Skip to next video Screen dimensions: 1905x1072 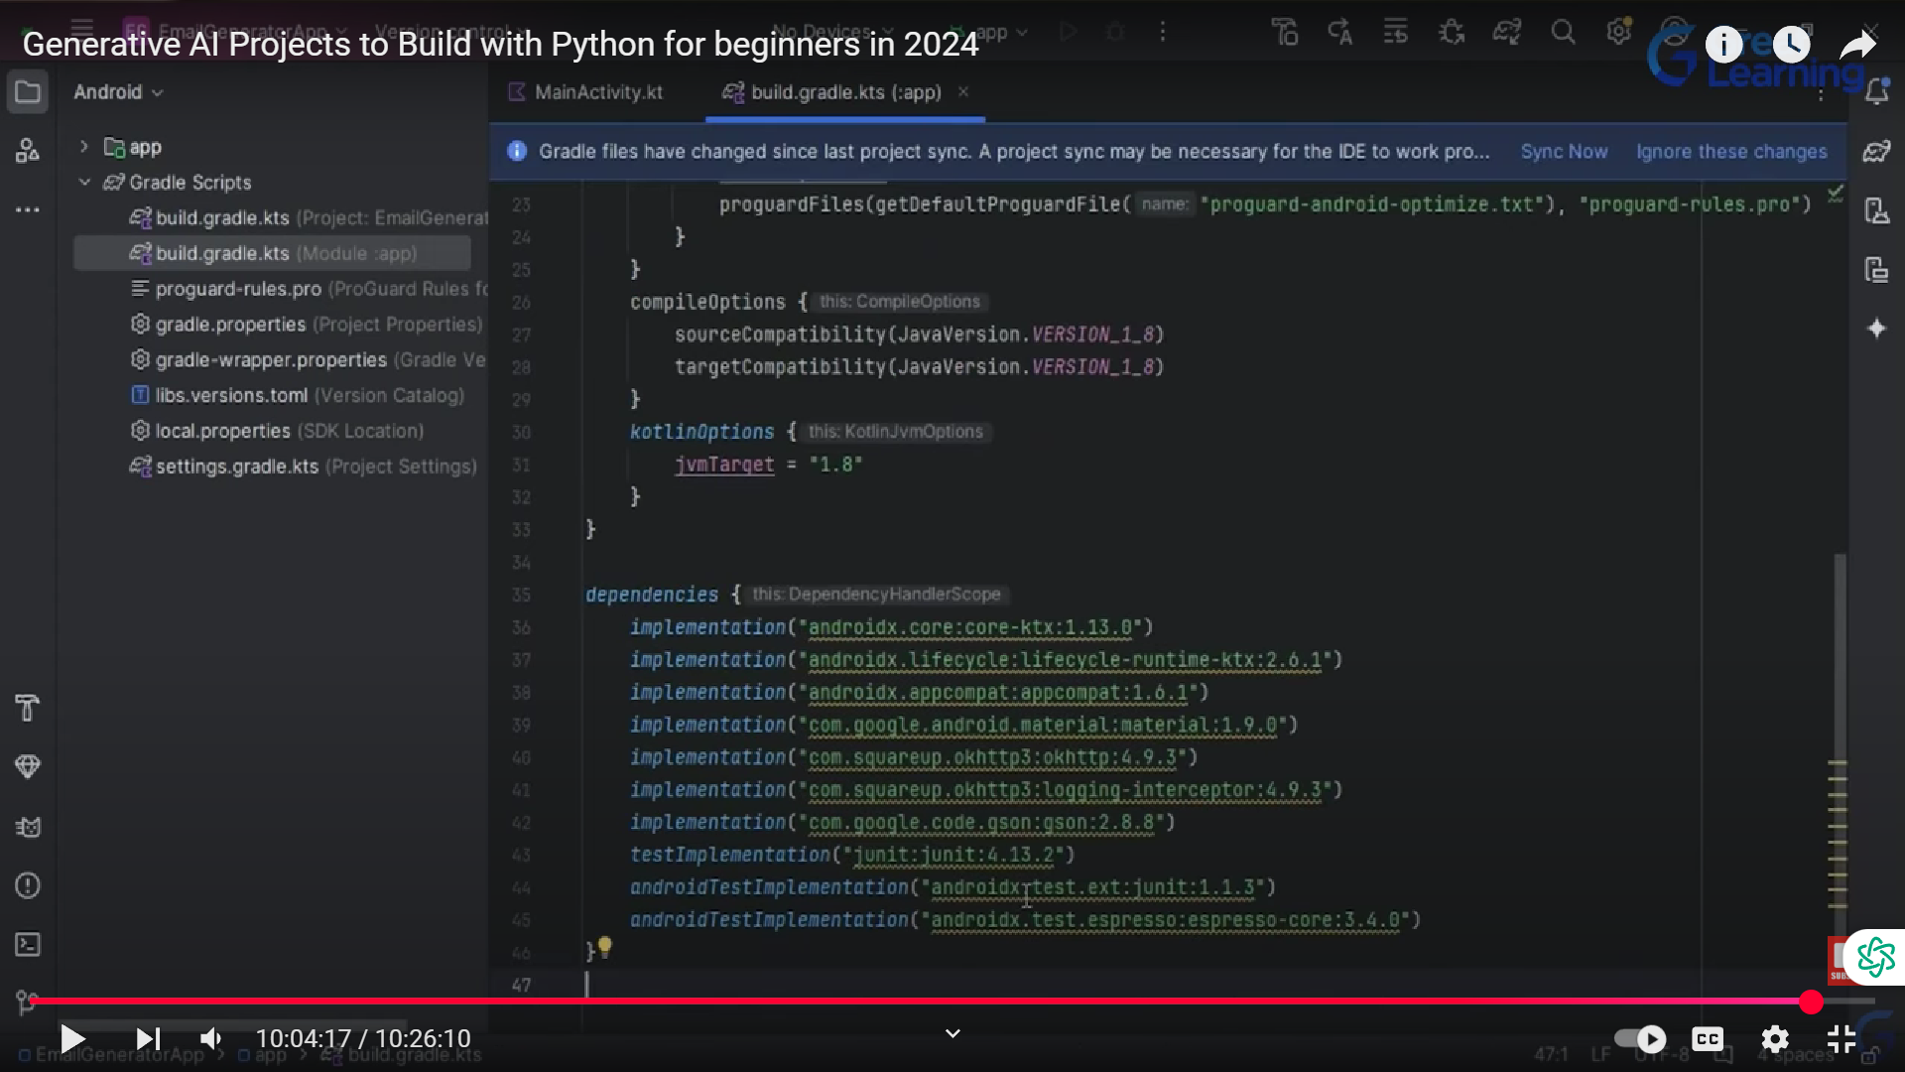click(148, 1039)
